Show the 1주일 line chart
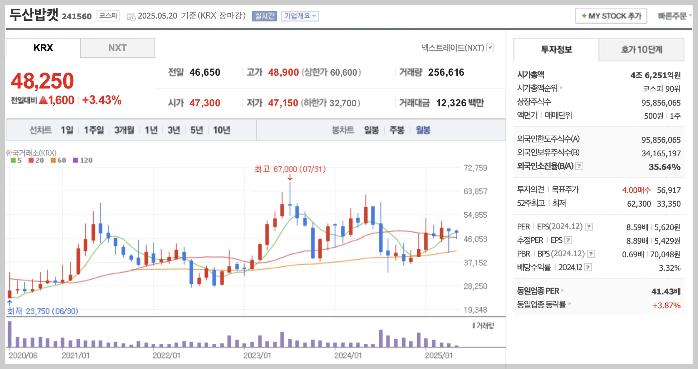The width and height of the screenshot is (698, 369). tap(94, 130)
